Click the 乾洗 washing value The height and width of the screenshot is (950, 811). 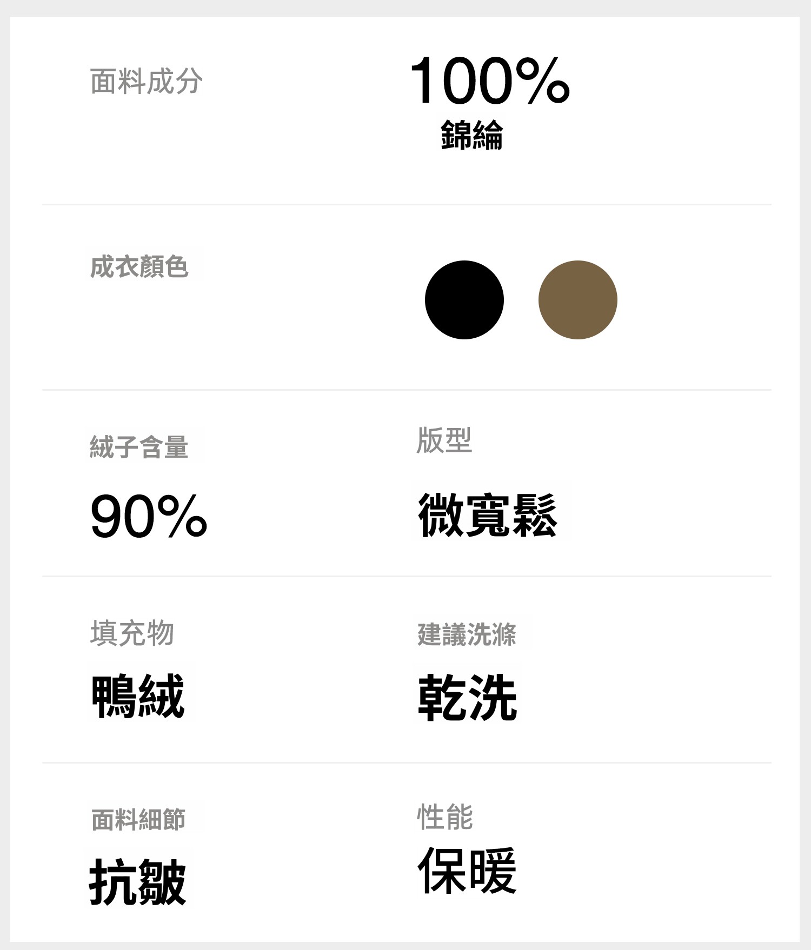click(x=467, y=697)
